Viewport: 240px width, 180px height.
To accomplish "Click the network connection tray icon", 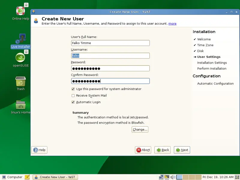I will 161,177.
